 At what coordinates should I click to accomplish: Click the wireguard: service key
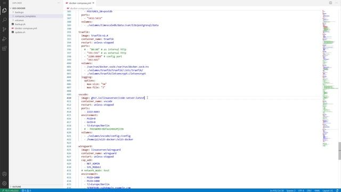[85, 146]
